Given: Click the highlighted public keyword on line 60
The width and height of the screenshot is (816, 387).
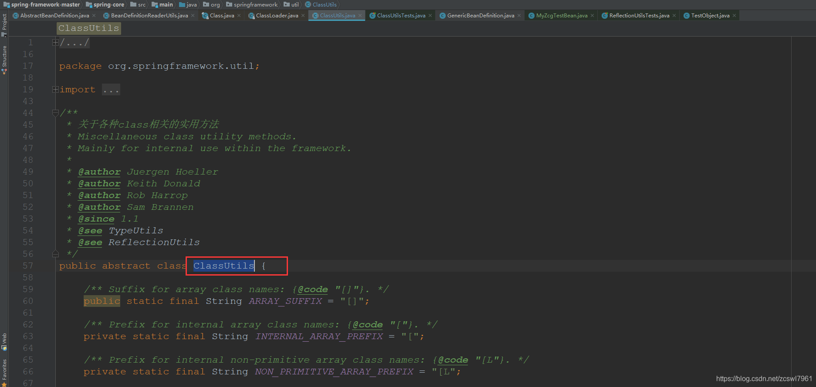Looking at the screenshot, I should tap(102, 301).
